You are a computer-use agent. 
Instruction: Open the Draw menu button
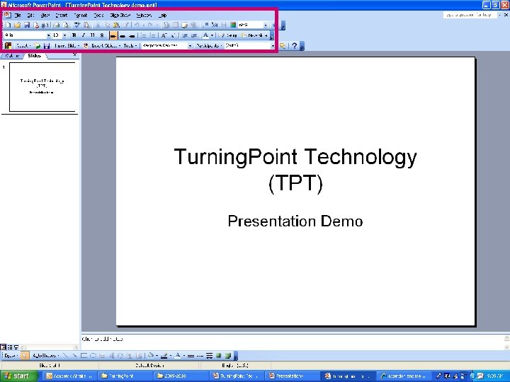pos(10,356)
